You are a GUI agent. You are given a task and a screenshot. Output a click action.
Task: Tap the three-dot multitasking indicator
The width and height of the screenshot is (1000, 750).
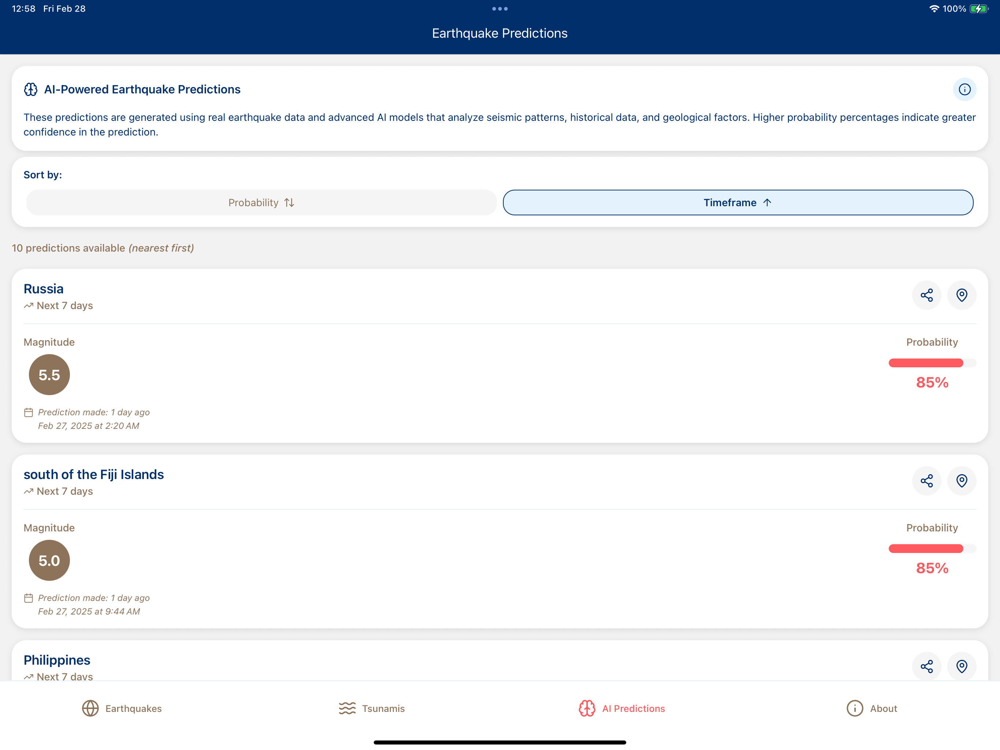500,8
